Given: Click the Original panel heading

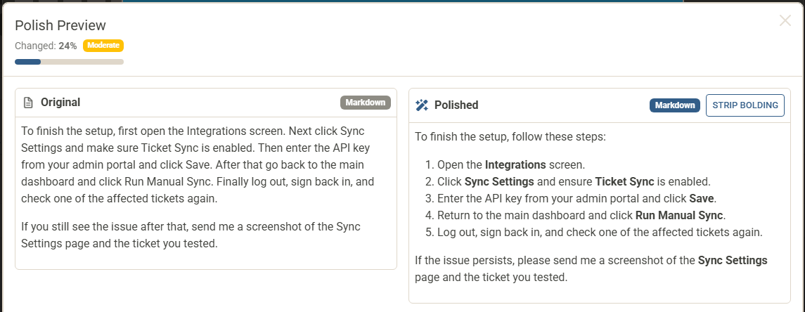Looking at the screenshot, I should coord(60,102).
